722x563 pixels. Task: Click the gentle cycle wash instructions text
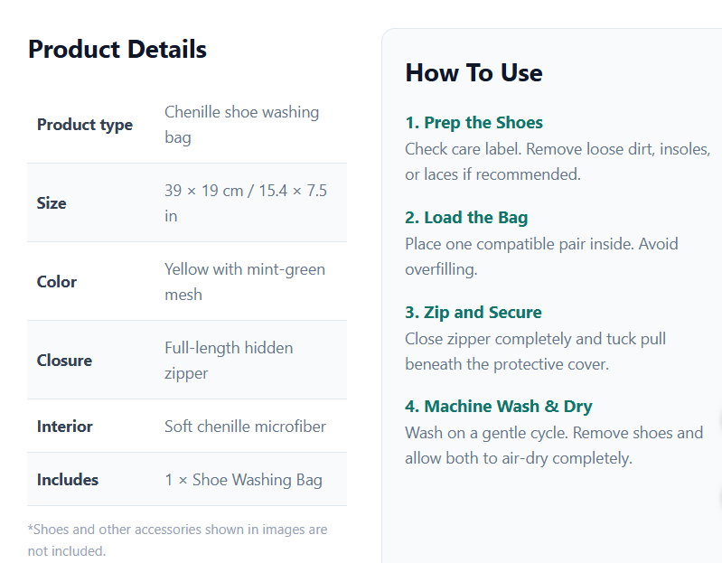(554, 446)
